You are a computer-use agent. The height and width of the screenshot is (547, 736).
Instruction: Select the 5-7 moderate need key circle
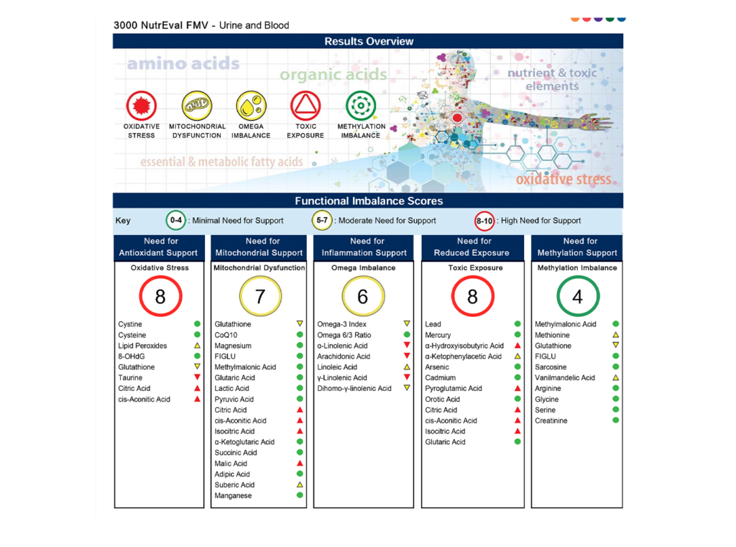click(322, 220)
